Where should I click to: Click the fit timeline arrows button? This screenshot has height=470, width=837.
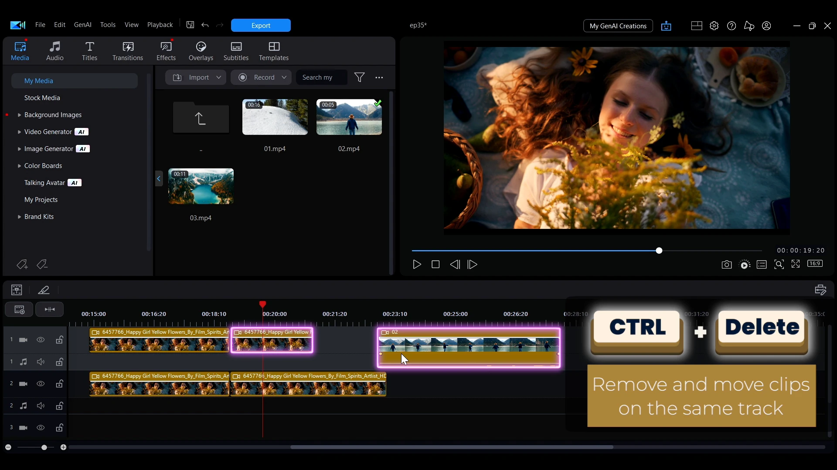[x=50, y=309]
